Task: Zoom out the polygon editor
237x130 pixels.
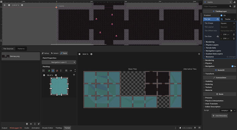Action: [x=44, y=75]
